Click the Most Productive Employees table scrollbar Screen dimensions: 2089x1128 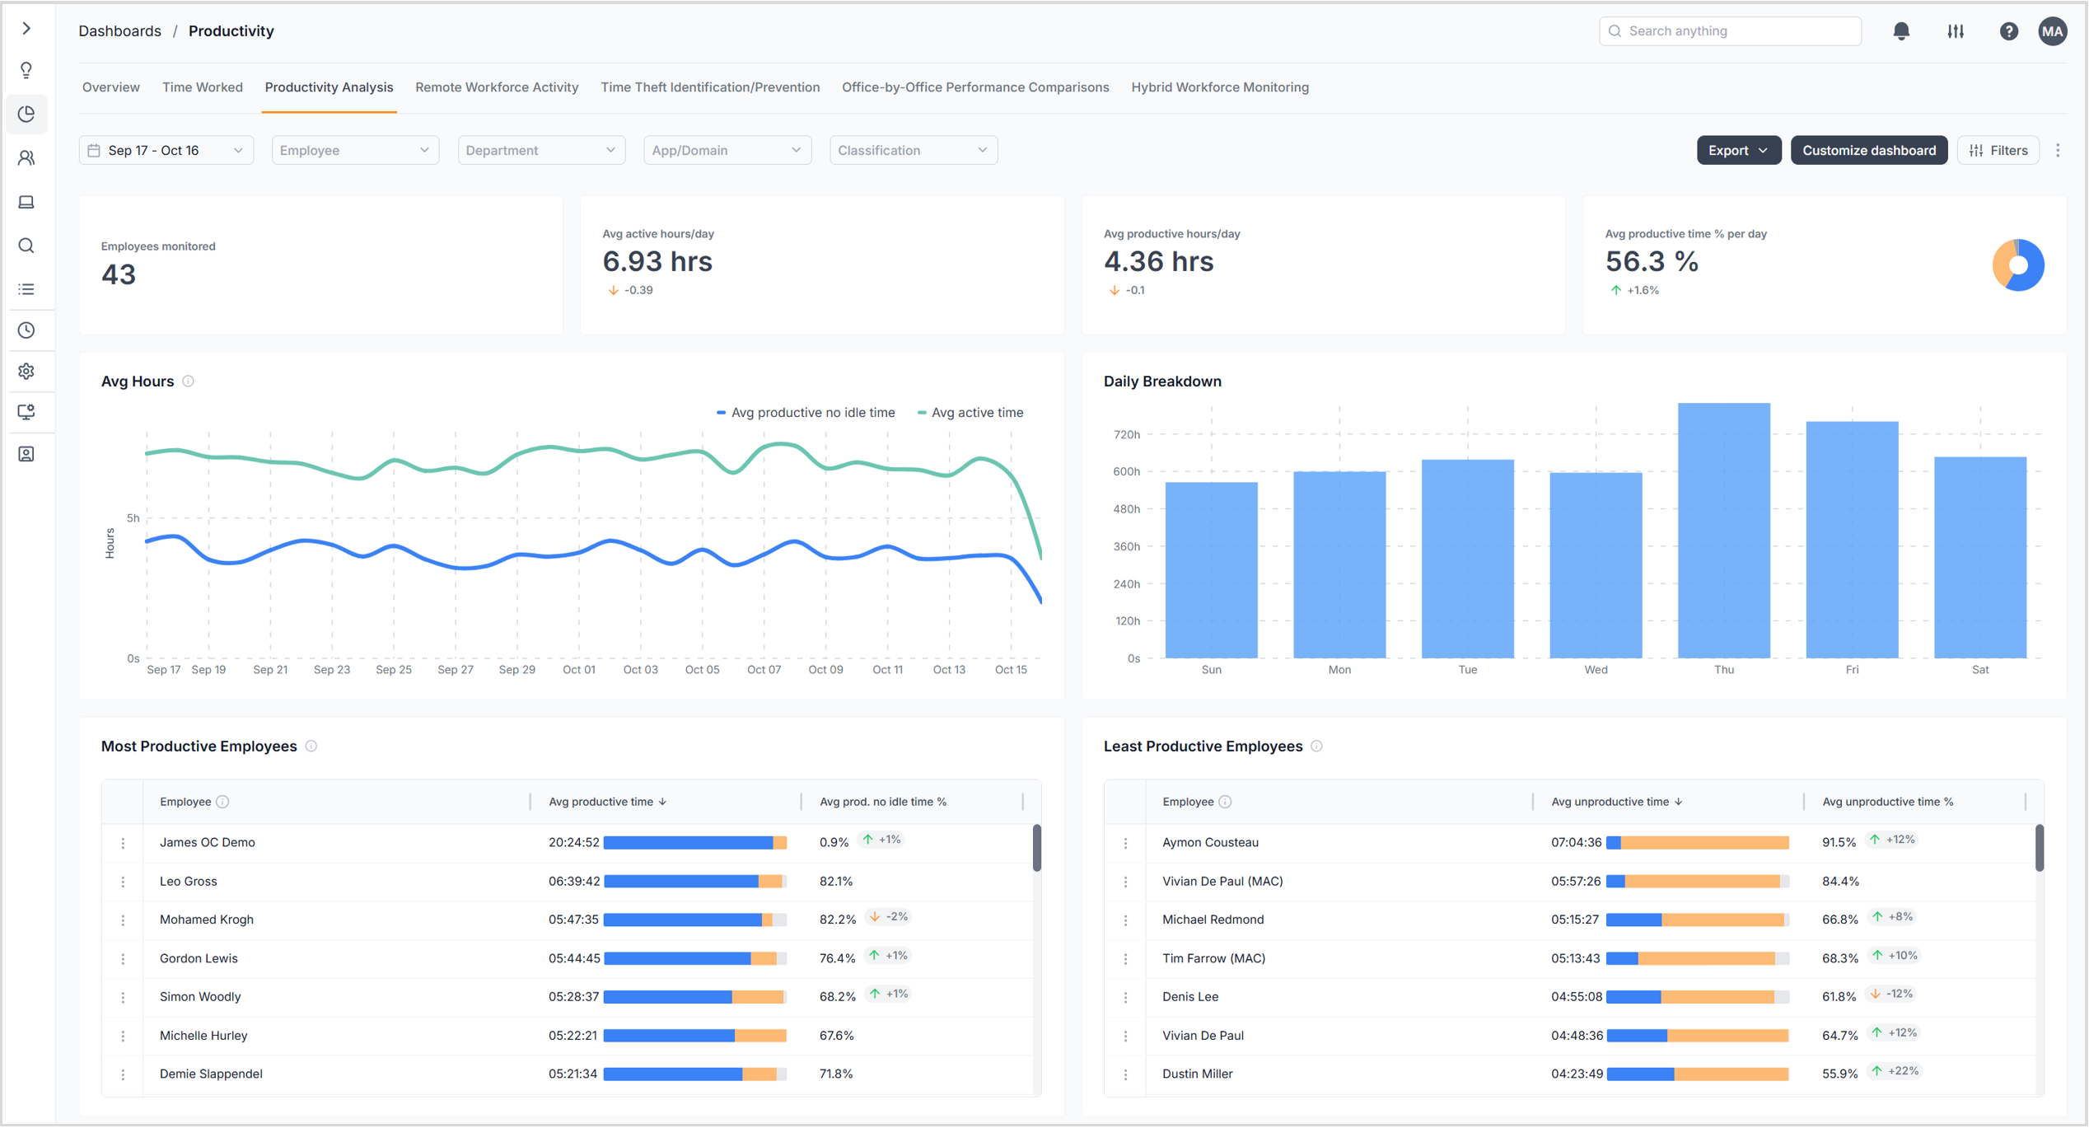click(1037, 848)
